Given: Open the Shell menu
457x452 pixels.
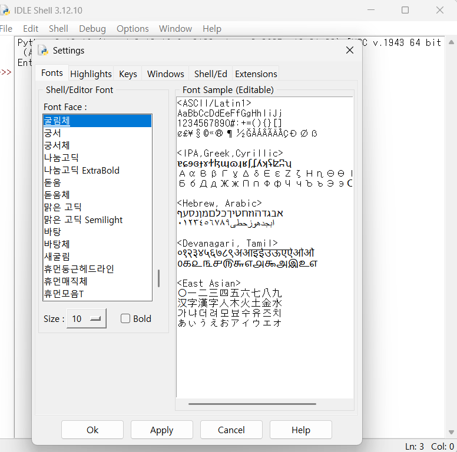Looking at the screenshot, I should click(58, 28).
